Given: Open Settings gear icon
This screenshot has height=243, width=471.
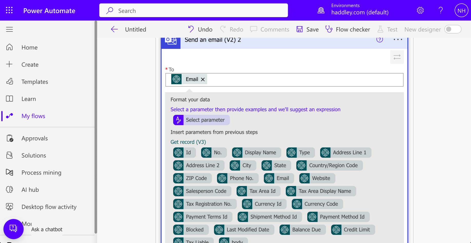Looking at the screenshot, I should (420, 10).
